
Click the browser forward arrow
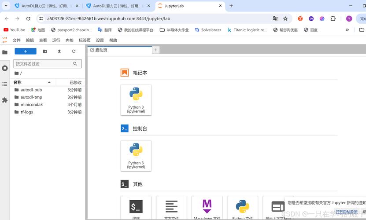18,18
